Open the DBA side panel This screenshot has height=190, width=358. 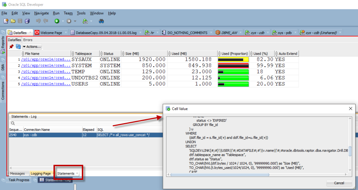tap(3, 68)
